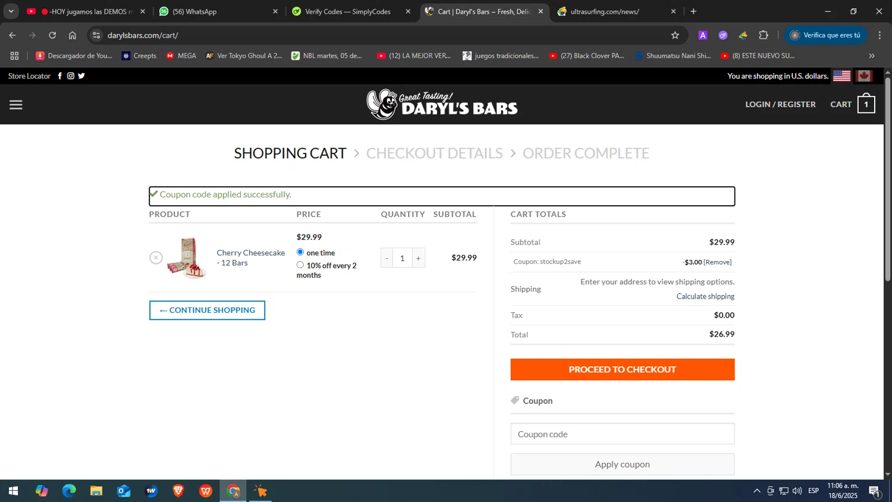Open Chrome three-dot menu
This screenshot has height=502, width=892.
(x=880, y=35)
